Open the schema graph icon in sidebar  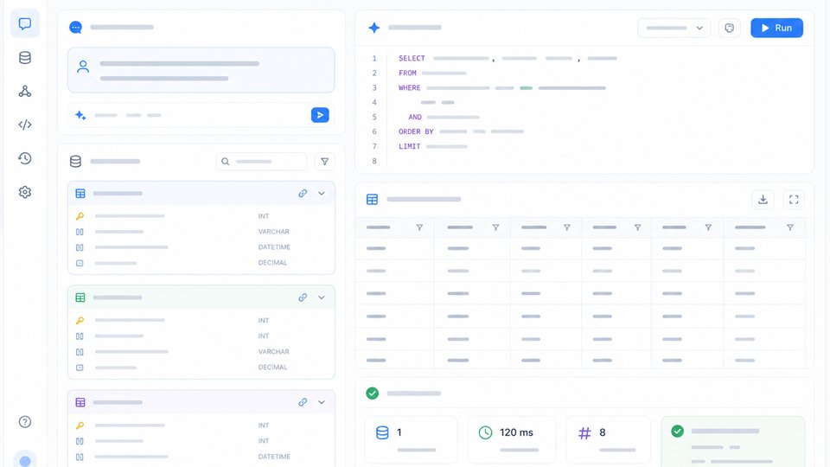(x=25, y=91)
